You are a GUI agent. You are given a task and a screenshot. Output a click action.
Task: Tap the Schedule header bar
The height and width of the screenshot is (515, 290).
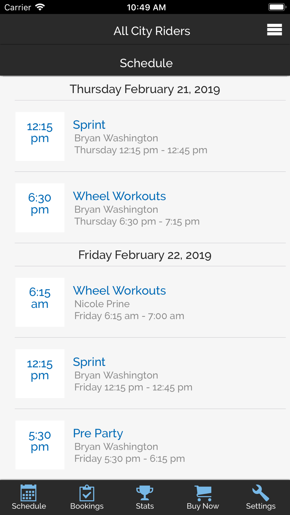[146, 63]
